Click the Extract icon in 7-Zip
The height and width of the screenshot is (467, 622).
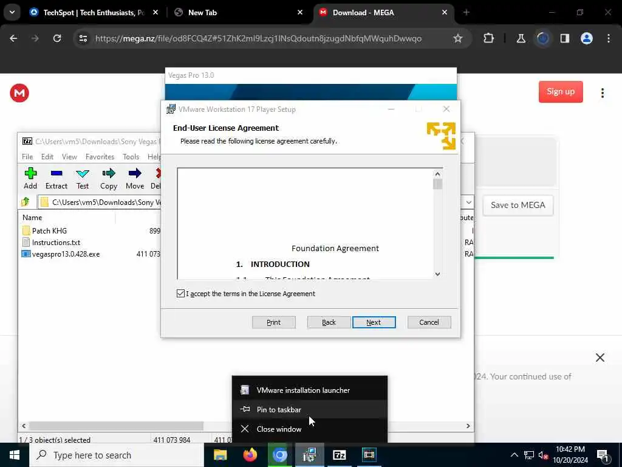(x=56, y=178)
